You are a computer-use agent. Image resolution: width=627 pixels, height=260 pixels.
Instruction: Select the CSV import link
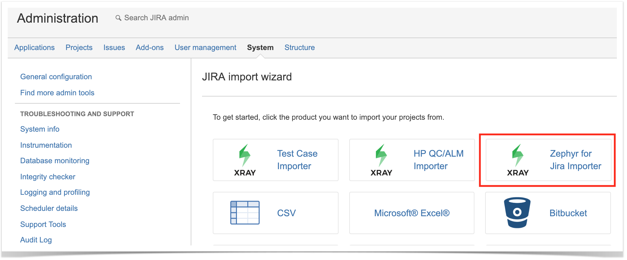click(286, 213)
